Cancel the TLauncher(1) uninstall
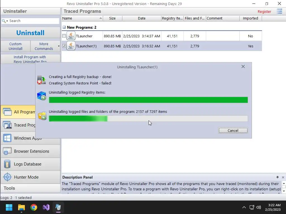The width and height of the screenshot is (286, 214). (x=233, y=130)
